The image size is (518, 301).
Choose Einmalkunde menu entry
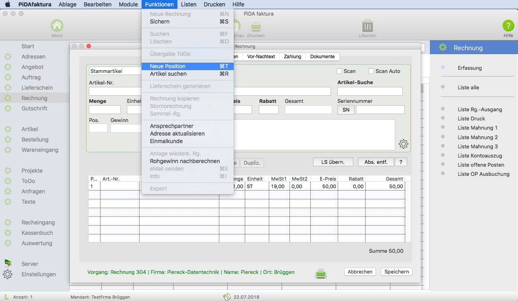click(187, 141)
